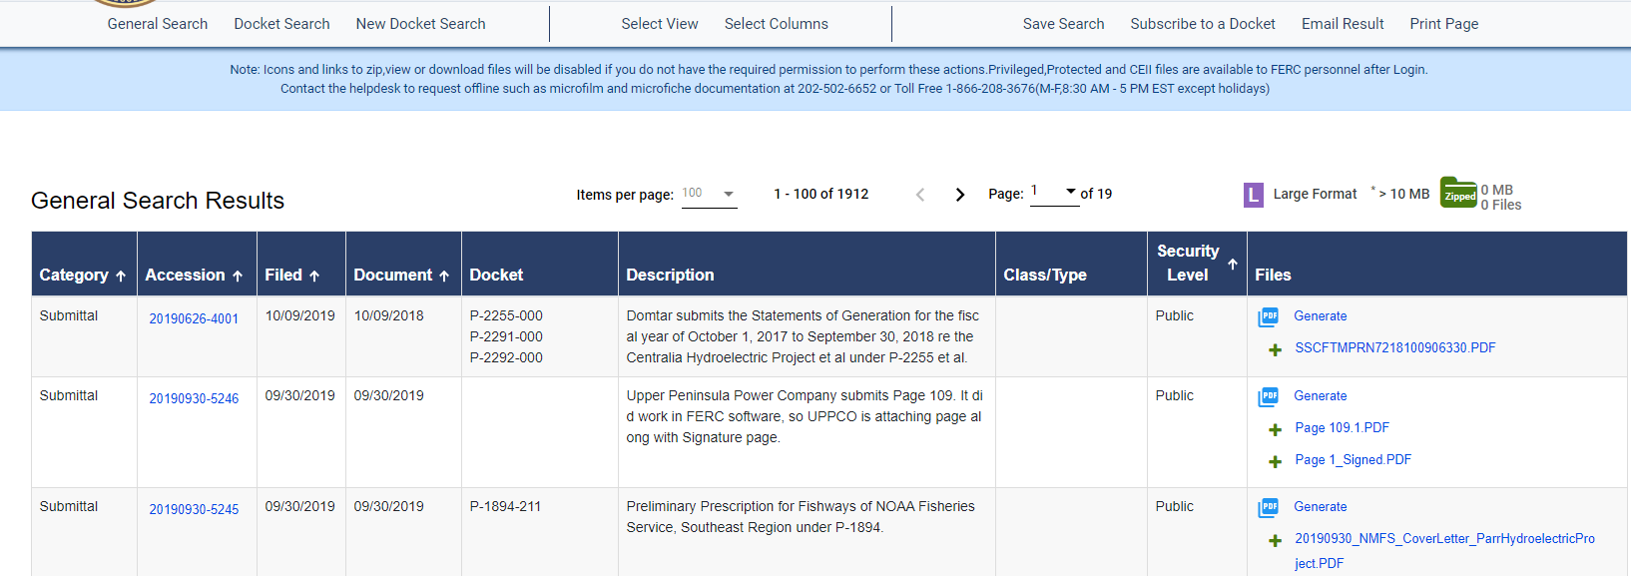Click plus icon beside Page 1_Signed.PDF
The image size is (1631, 576).
(1275, 461)
